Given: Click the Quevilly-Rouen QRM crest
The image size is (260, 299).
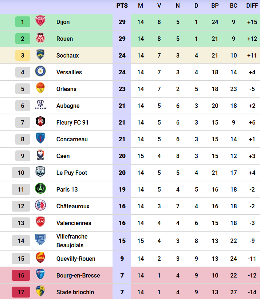Looking at the screenshot, I should coord(40,258).
